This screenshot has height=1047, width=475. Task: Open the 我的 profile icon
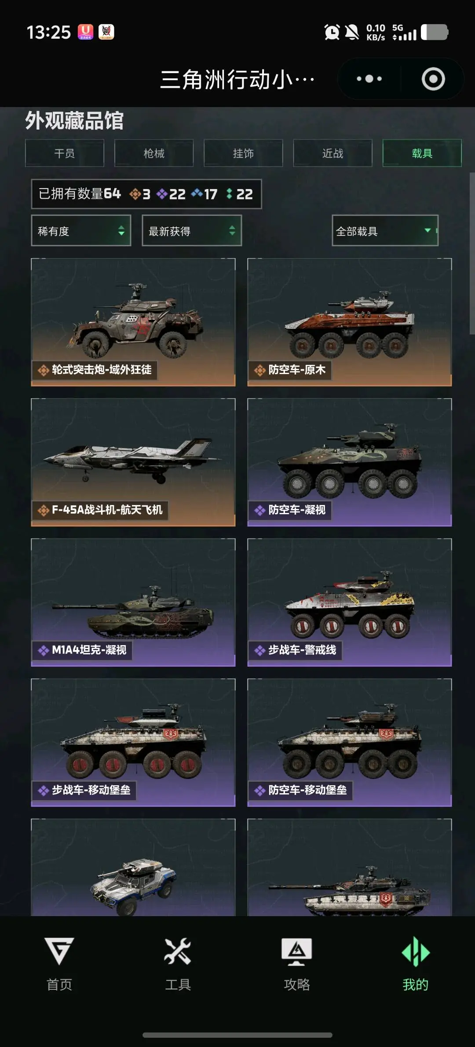416,964
